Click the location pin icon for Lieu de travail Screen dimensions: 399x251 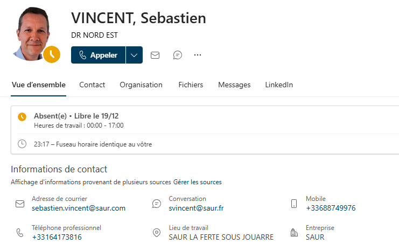click(x=157, y=233)
